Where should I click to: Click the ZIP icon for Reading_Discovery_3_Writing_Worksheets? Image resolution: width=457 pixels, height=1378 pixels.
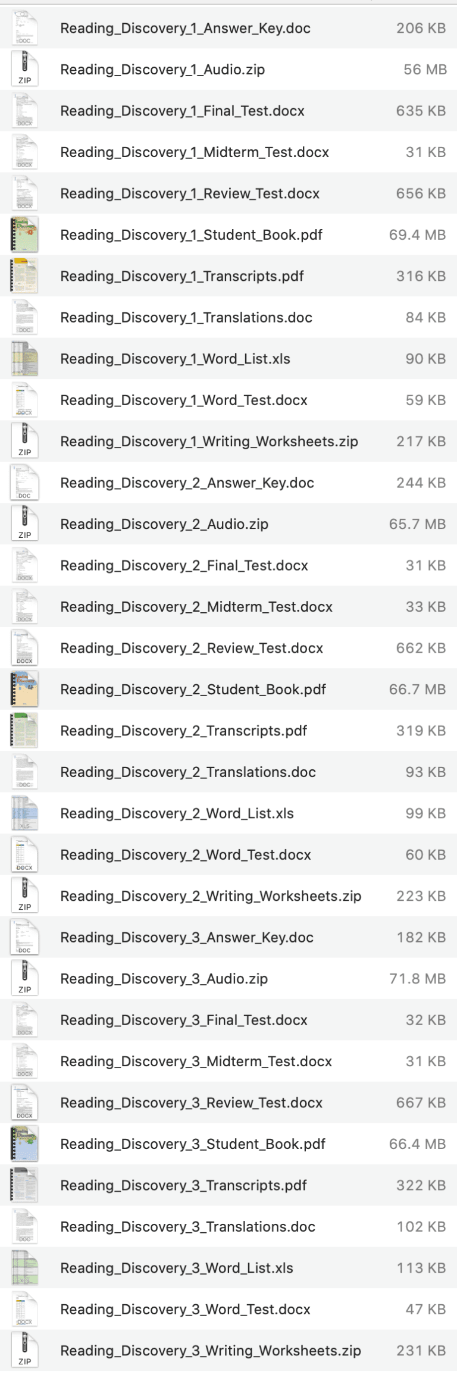coord(24,1350)
